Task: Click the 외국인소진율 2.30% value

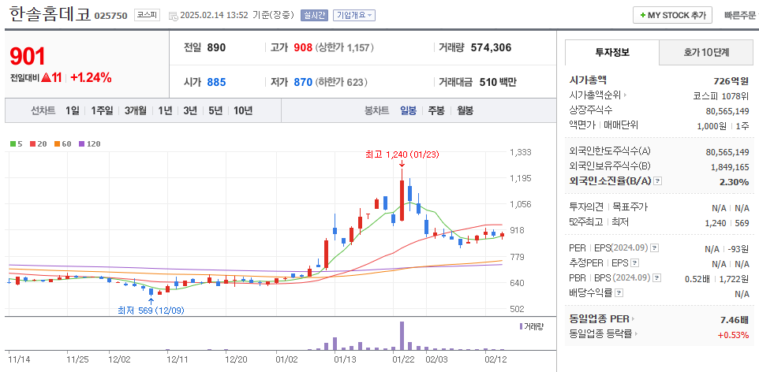Action: (735, 182)
